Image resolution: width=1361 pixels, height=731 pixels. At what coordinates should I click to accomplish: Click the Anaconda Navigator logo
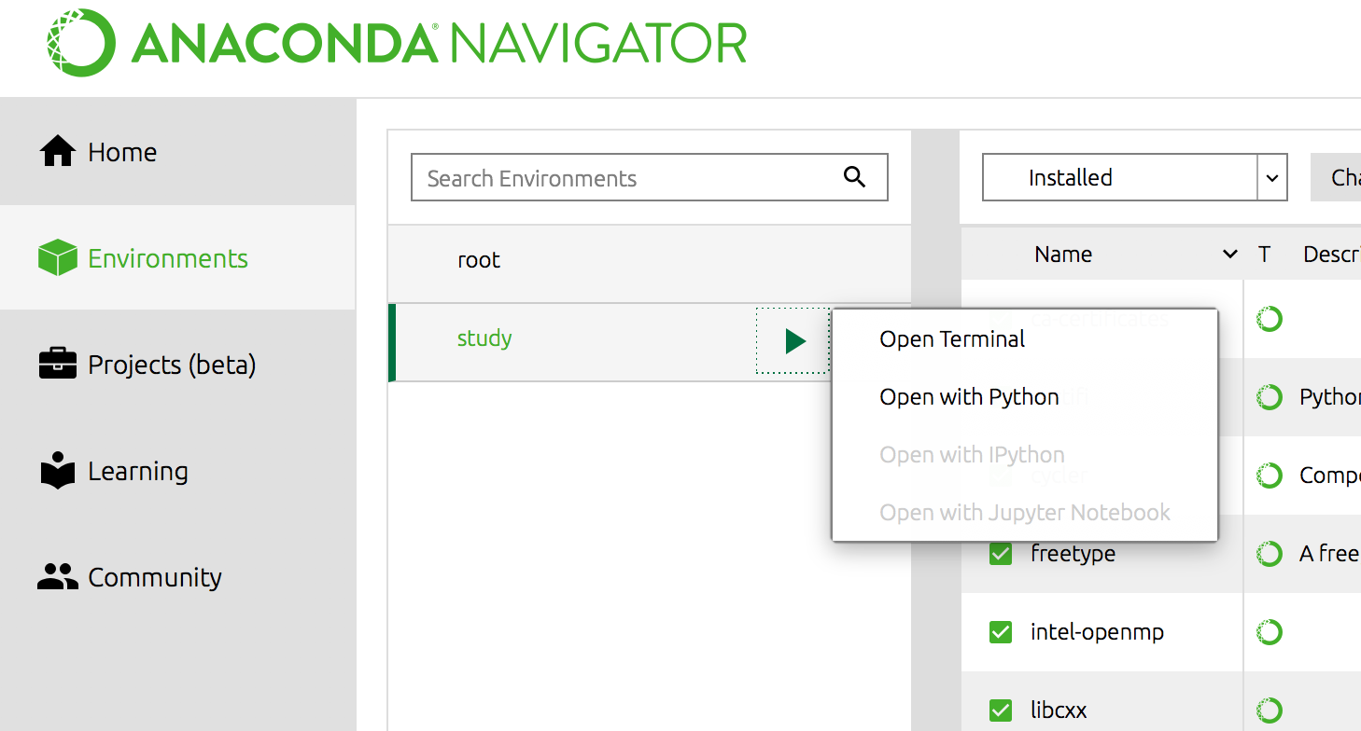click(x=396, y=41)
